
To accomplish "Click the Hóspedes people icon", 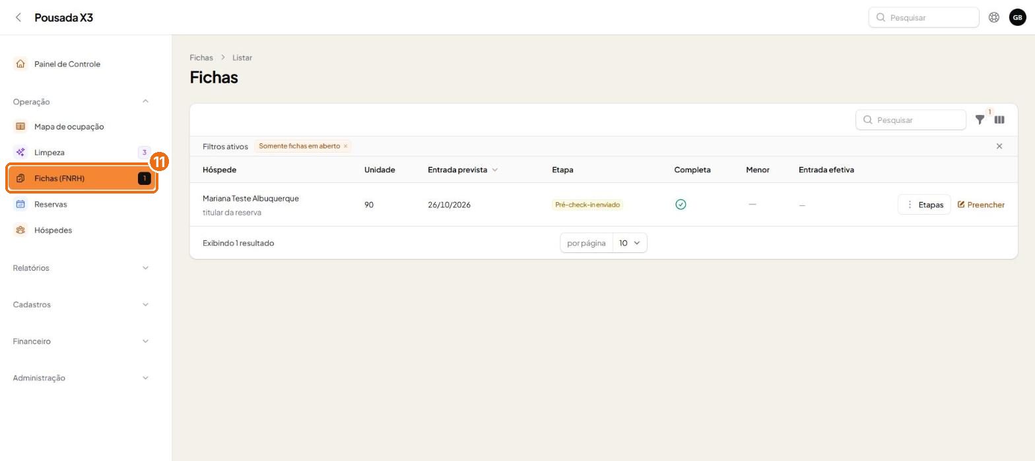I will point(20,230).
